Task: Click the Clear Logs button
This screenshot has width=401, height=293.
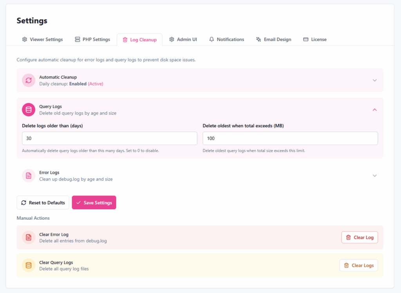Action: click(x=358, y=266)
